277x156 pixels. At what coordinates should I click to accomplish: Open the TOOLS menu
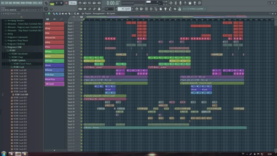(35, 3)
